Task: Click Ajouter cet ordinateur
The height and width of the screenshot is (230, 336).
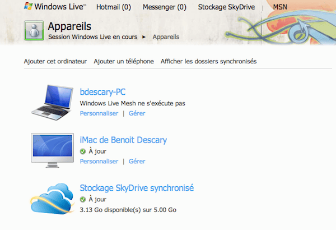Action: (55, 61)
